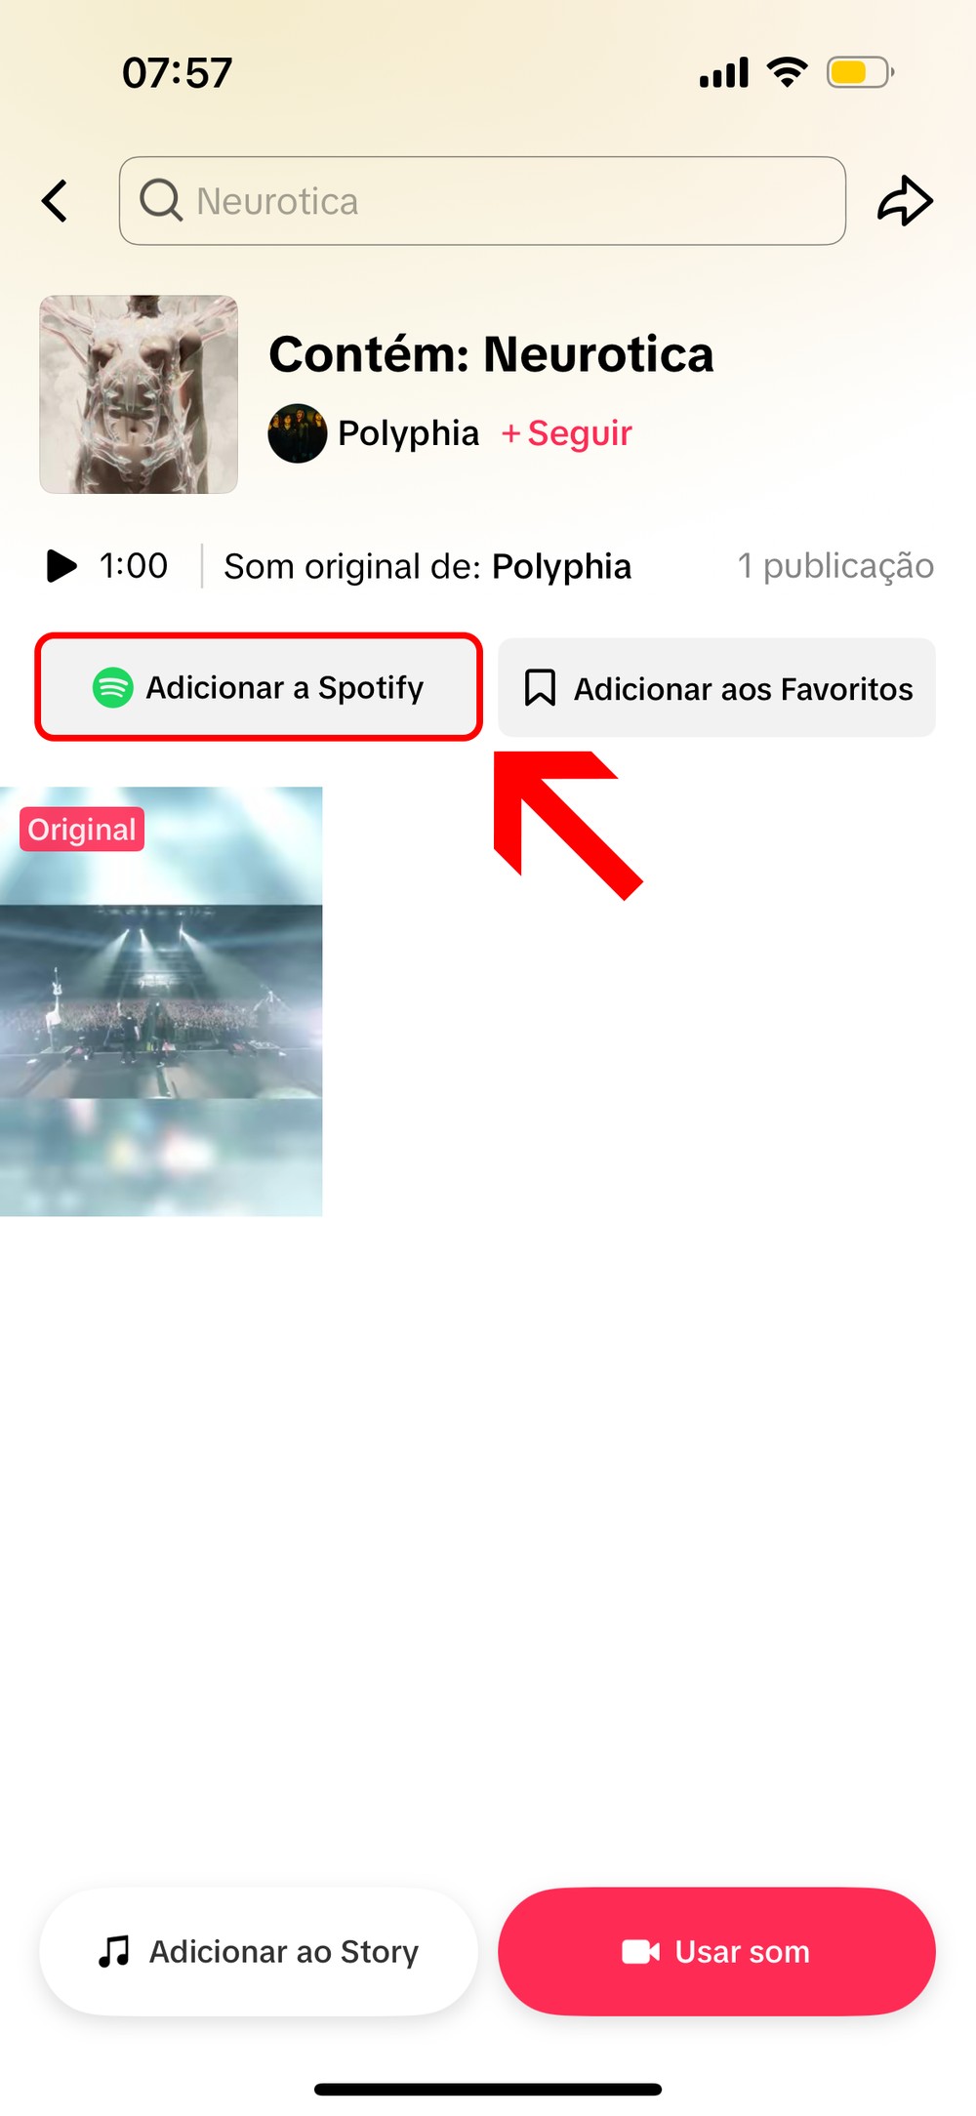Tap the back arrow icon

55,201
